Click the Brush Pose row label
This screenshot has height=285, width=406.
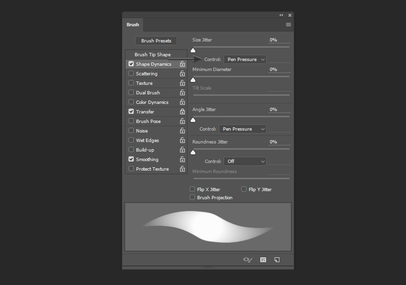pos(148,122)
